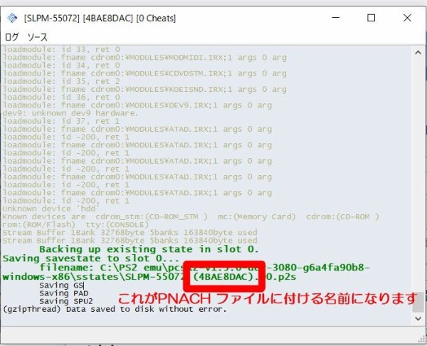Click the 'loadmodule: id 37, ret 1' line

point(61,121)
